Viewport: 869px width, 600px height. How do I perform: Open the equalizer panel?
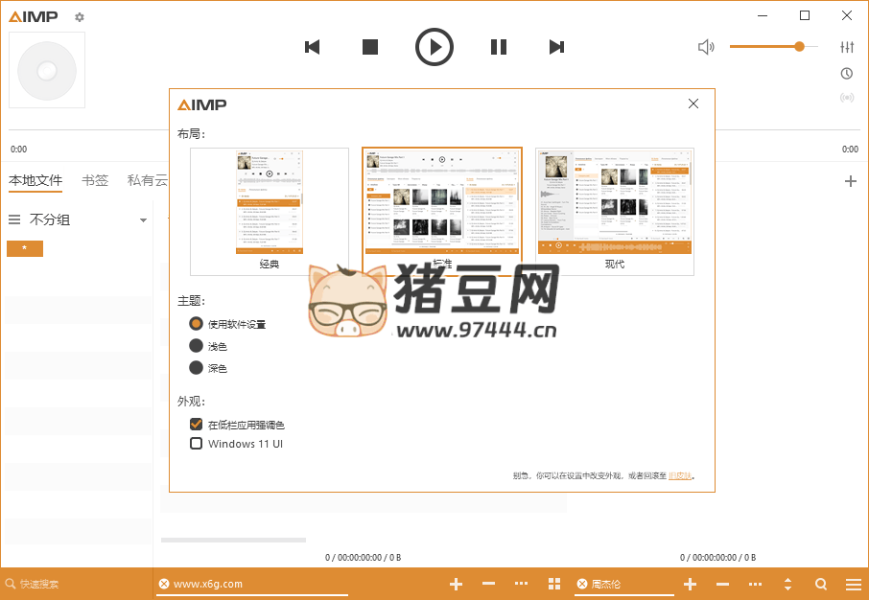847,46
